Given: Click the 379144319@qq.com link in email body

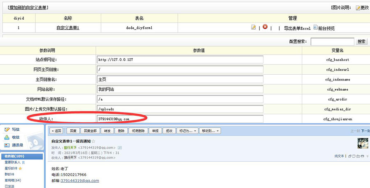Looking at the screenshot, I should 80,181.
